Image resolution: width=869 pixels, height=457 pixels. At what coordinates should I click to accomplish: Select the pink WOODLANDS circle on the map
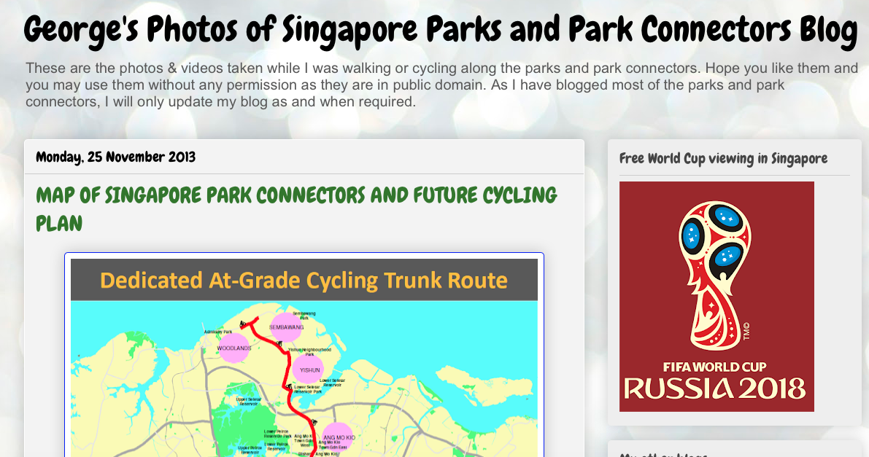click(x=233, y=348)
